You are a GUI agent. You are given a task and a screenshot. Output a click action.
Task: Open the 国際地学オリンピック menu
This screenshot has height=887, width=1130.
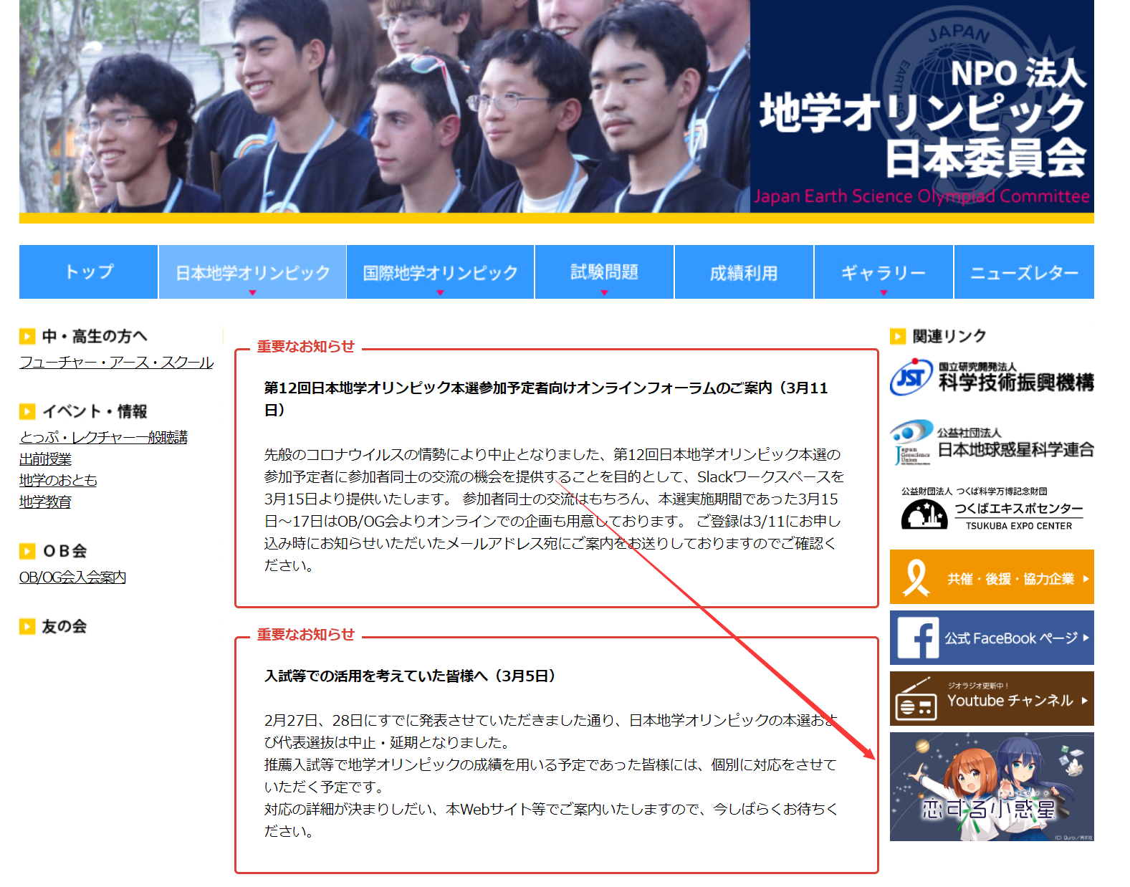coord(440,272)
